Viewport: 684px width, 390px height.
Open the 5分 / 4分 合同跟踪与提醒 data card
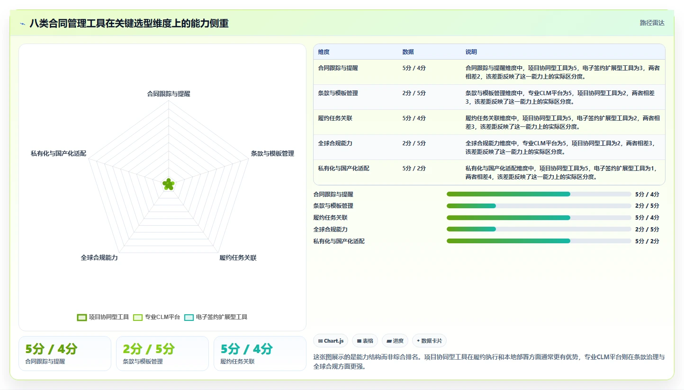(65, 354)
